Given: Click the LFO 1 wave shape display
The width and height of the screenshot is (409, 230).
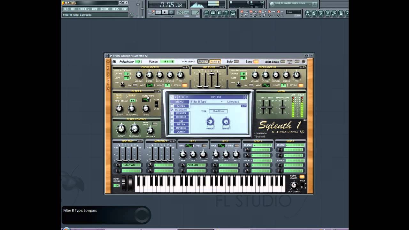Looking at the screenshot, I should (189, 146).
